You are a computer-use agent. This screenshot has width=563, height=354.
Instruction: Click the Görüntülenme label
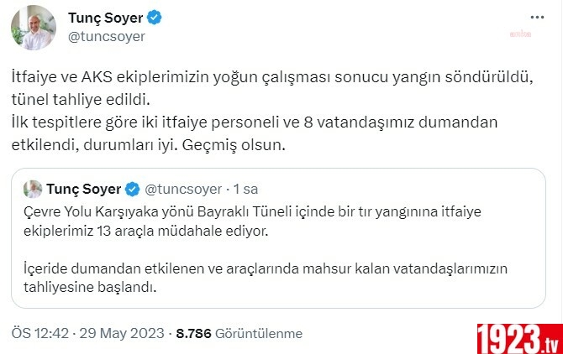click(259, 334)
